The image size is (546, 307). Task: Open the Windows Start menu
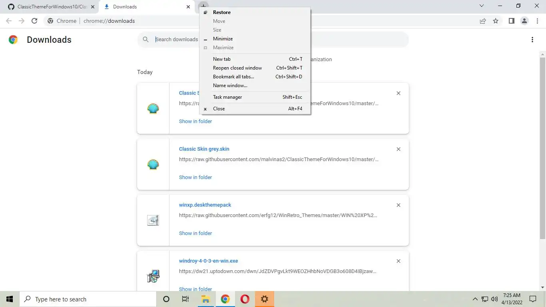(10, 299)
